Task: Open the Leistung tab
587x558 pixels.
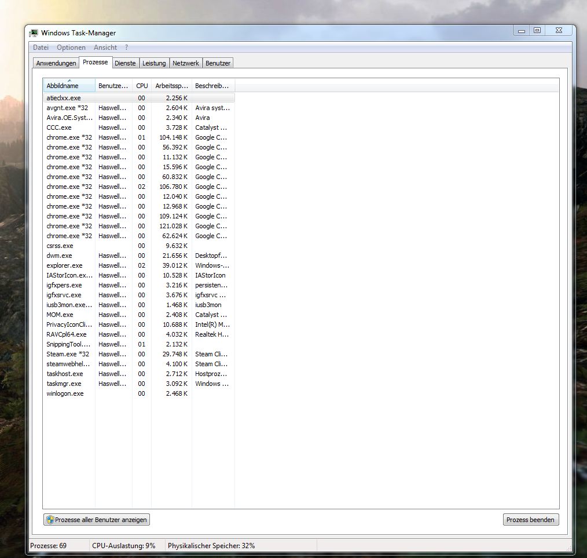Action: coord(154,63)
